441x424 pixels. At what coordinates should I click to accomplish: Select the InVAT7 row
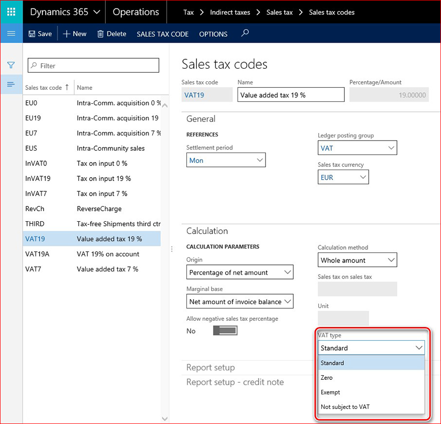click(x=92, y=194)
